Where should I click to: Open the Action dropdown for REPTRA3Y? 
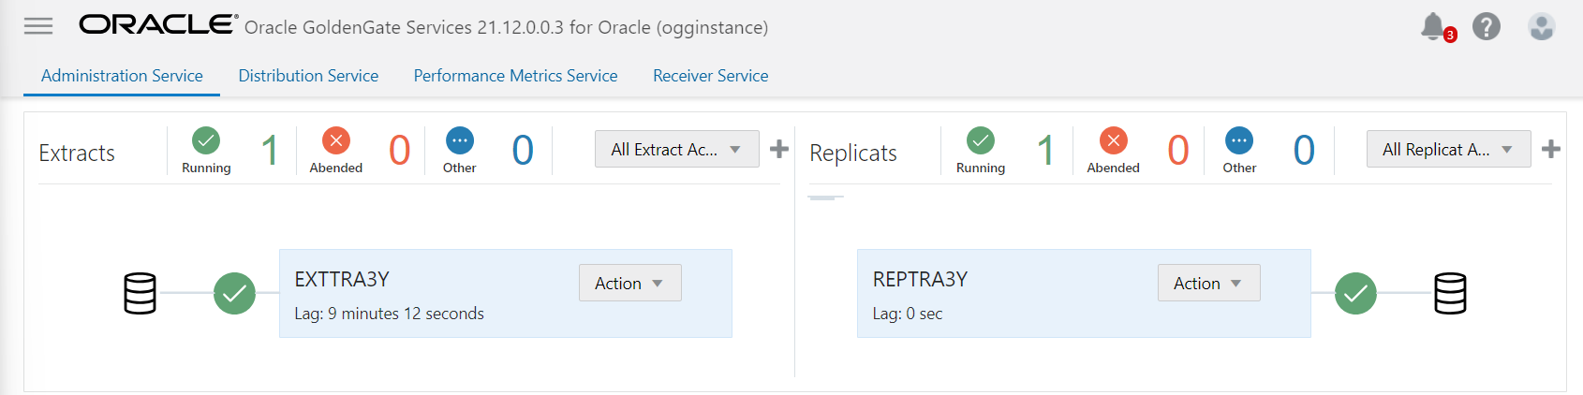coord(1209,283)
